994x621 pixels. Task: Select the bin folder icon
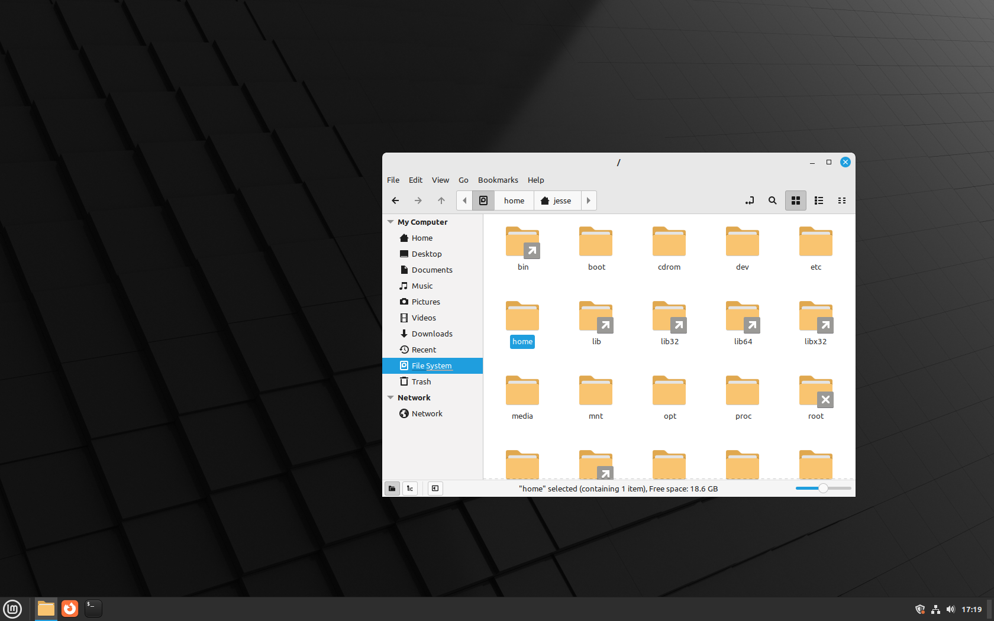click(x=522, y=242)
